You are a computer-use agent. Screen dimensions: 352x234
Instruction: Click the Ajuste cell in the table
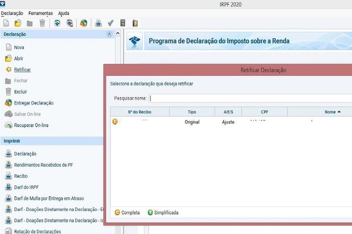tap(228, 122)
